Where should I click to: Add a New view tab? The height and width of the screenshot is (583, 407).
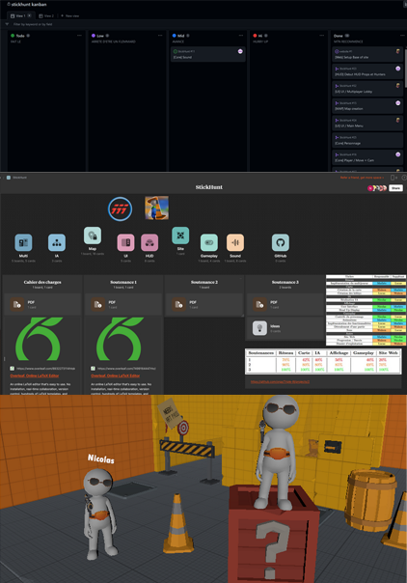coord(69,16)
